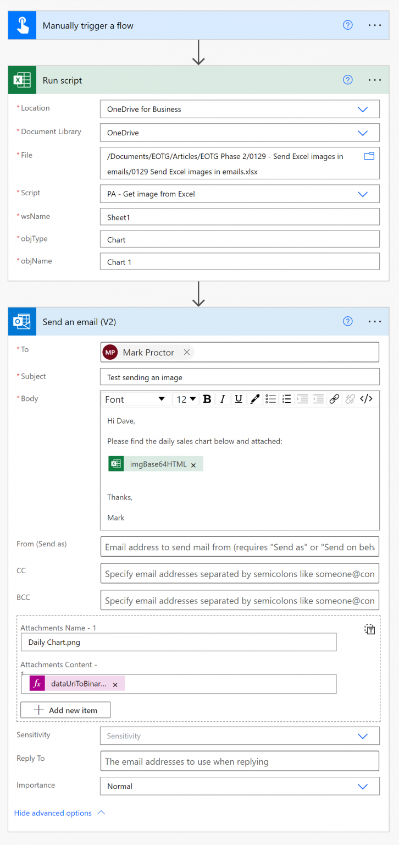Insert a bulleted list in body
Viewport: 399px width, 845px height.
point(270,399)
